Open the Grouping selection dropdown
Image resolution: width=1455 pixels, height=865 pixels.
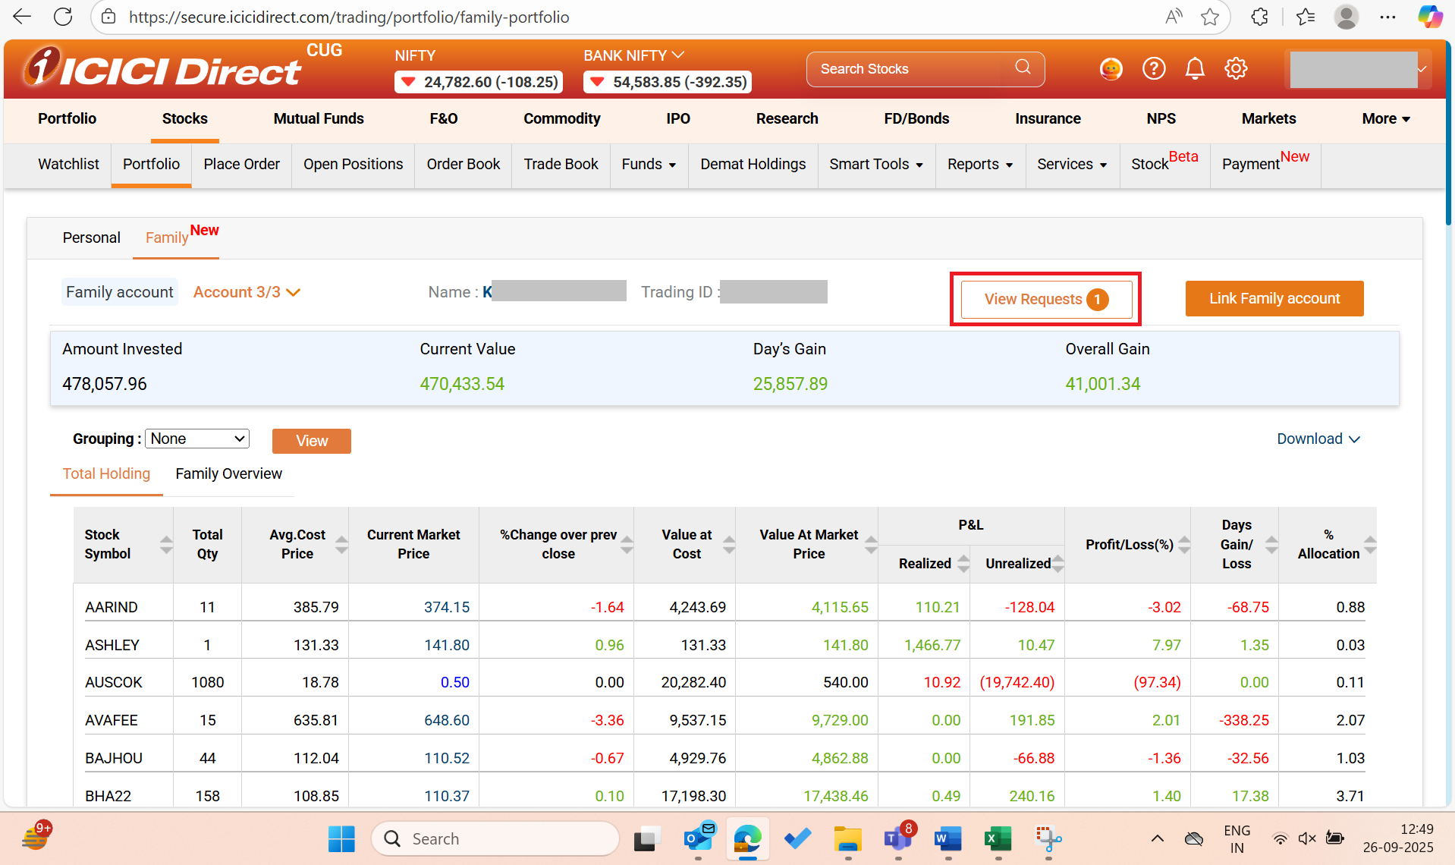point(196,439)
